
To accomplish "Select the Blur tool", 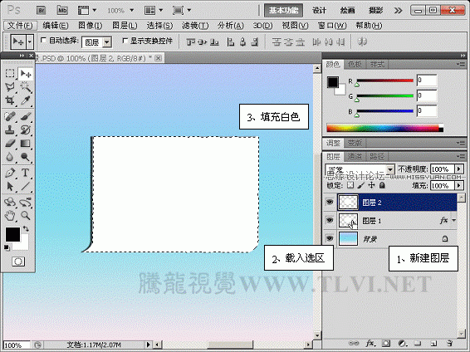I will point(10,157).
